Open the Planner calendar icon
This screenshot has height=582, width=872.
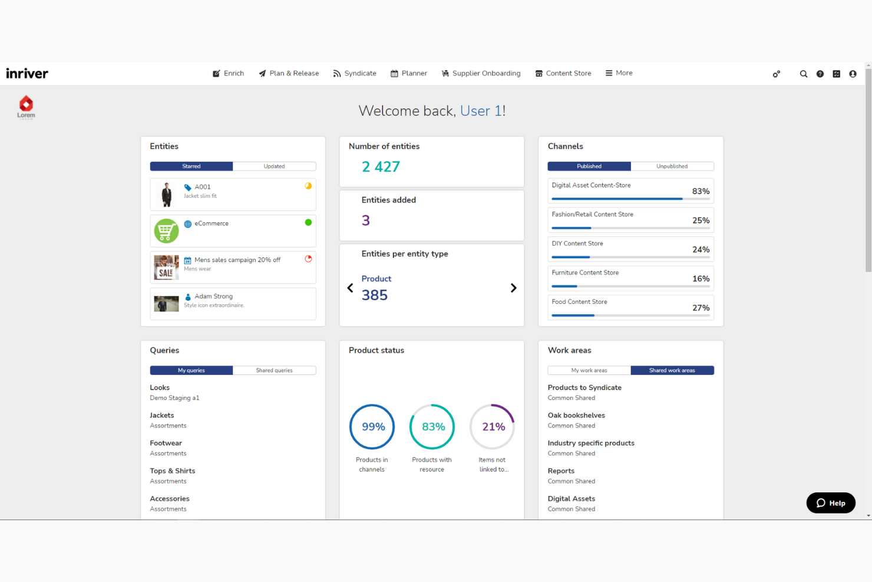click(x=394, y=73)
